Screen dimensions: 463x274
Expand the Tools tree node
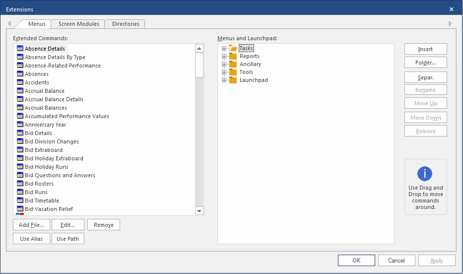pos(224,72)
